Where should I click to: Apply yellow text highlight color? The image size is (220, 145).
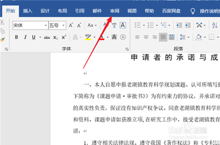pyautogui.click(x=88, y=37)
